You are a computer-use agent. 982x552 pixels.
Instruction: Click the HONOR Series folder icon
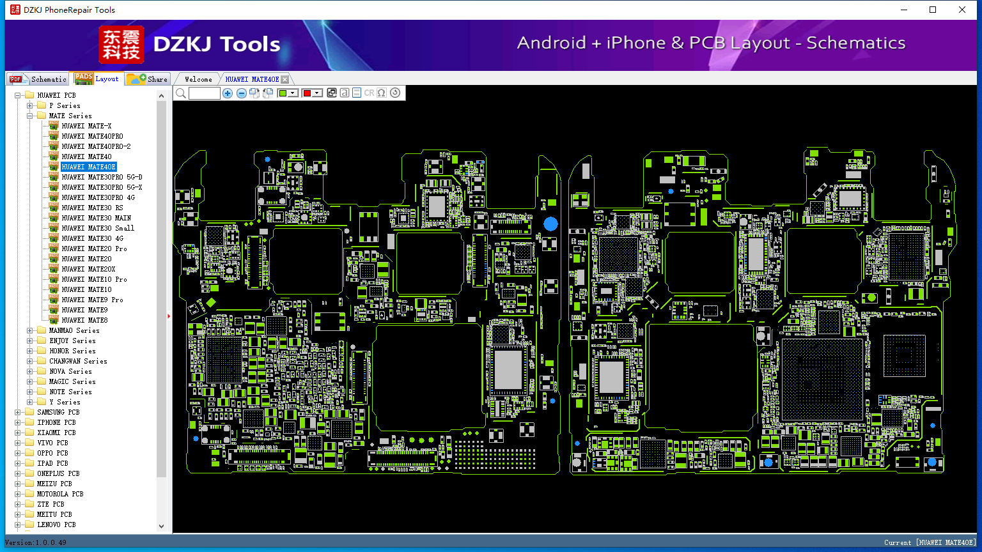(x=42, y=351)
